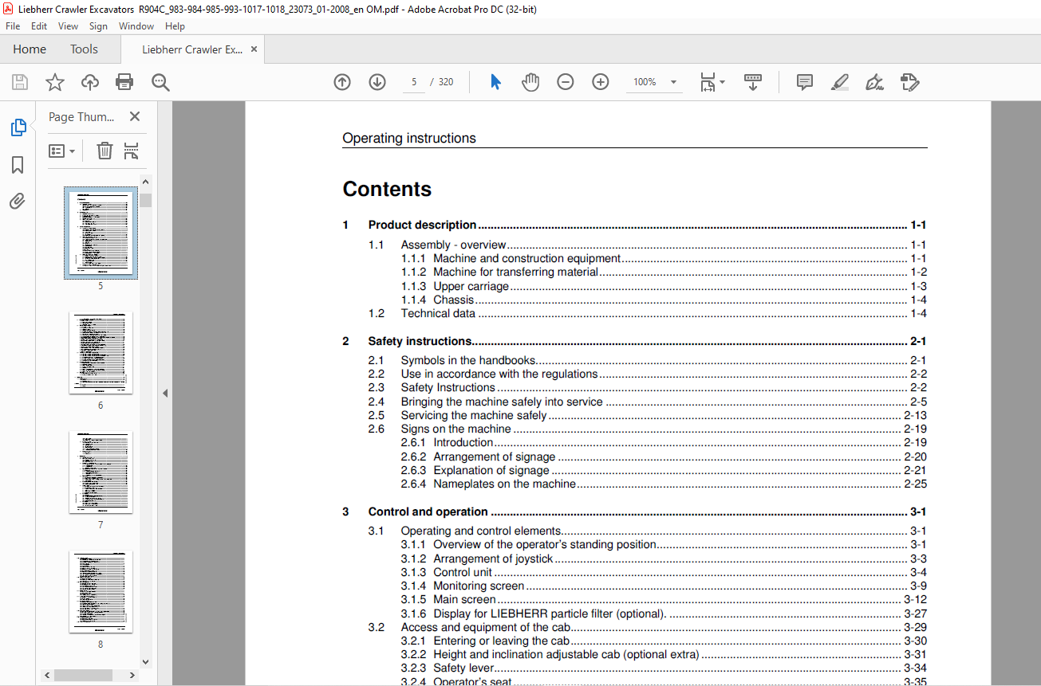Click the scrolling mode keyboard icon
This screenshot has width=1041, height=686.
point(753,82)
